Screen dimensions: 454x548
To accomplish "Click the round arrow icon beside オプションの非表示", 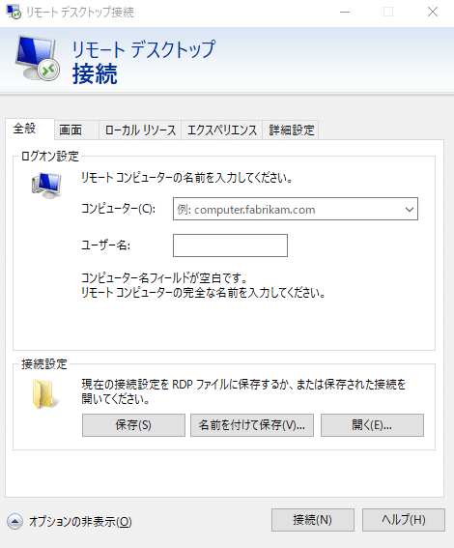I will tap(14, 522).
